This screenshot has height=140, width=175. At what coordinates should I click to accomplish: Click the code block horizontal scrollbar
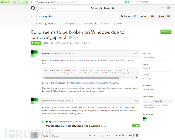(x=82, y=77)
